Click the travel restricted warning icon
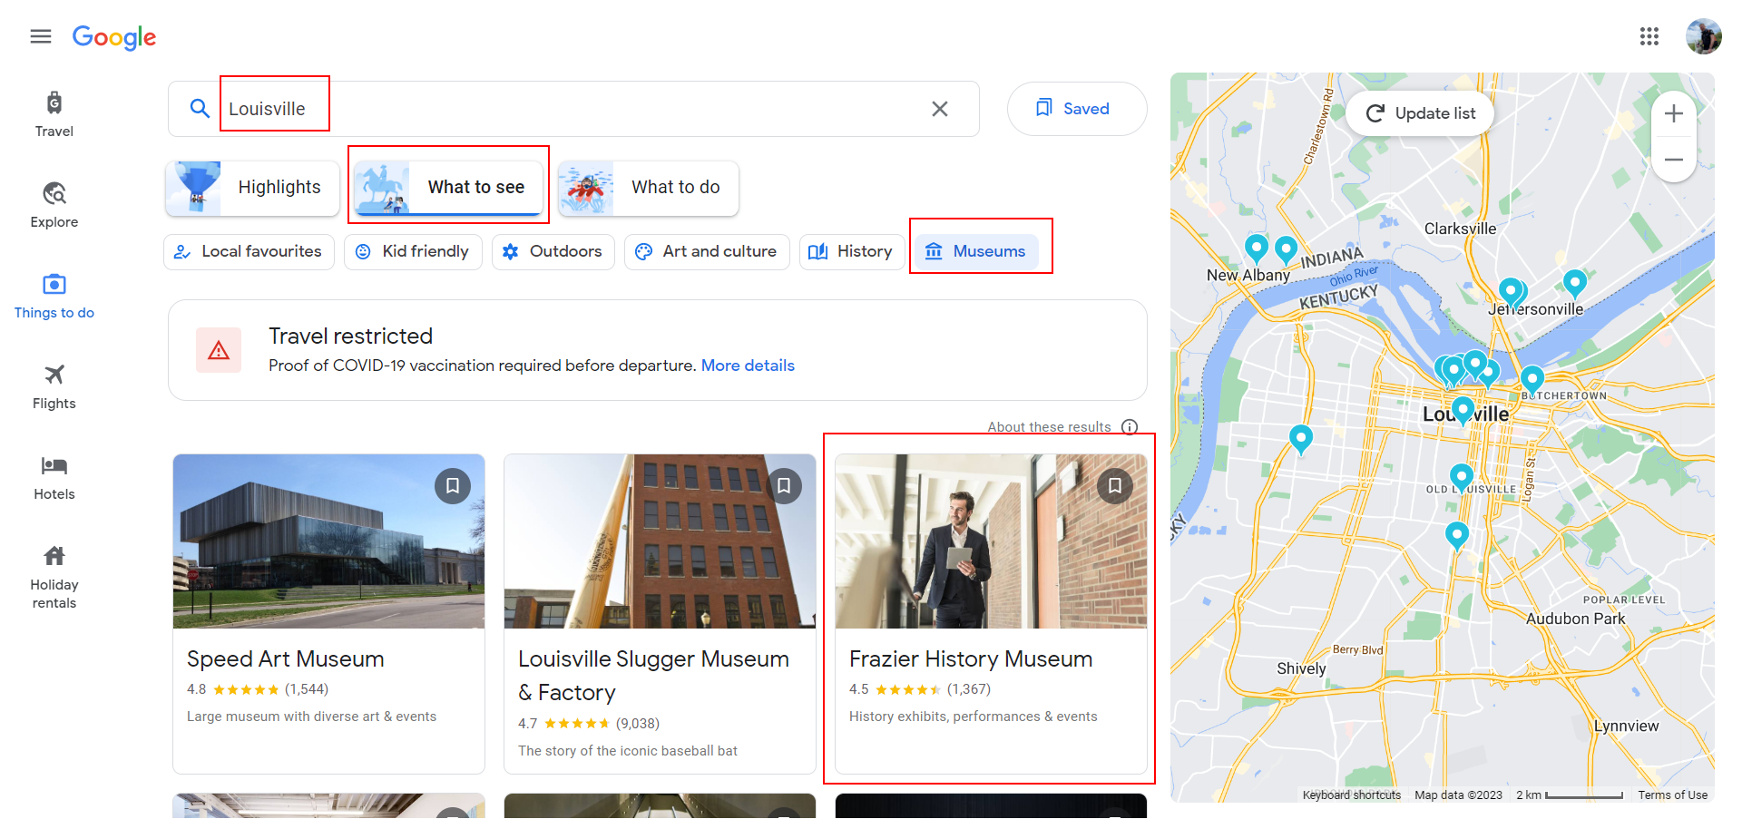1742x819 pixels. [219, 350]
